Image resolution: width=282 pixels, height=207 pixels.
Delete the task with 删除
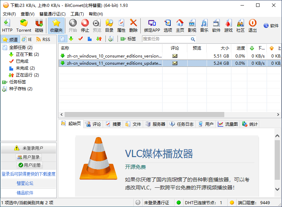click(x=133, y=25)
